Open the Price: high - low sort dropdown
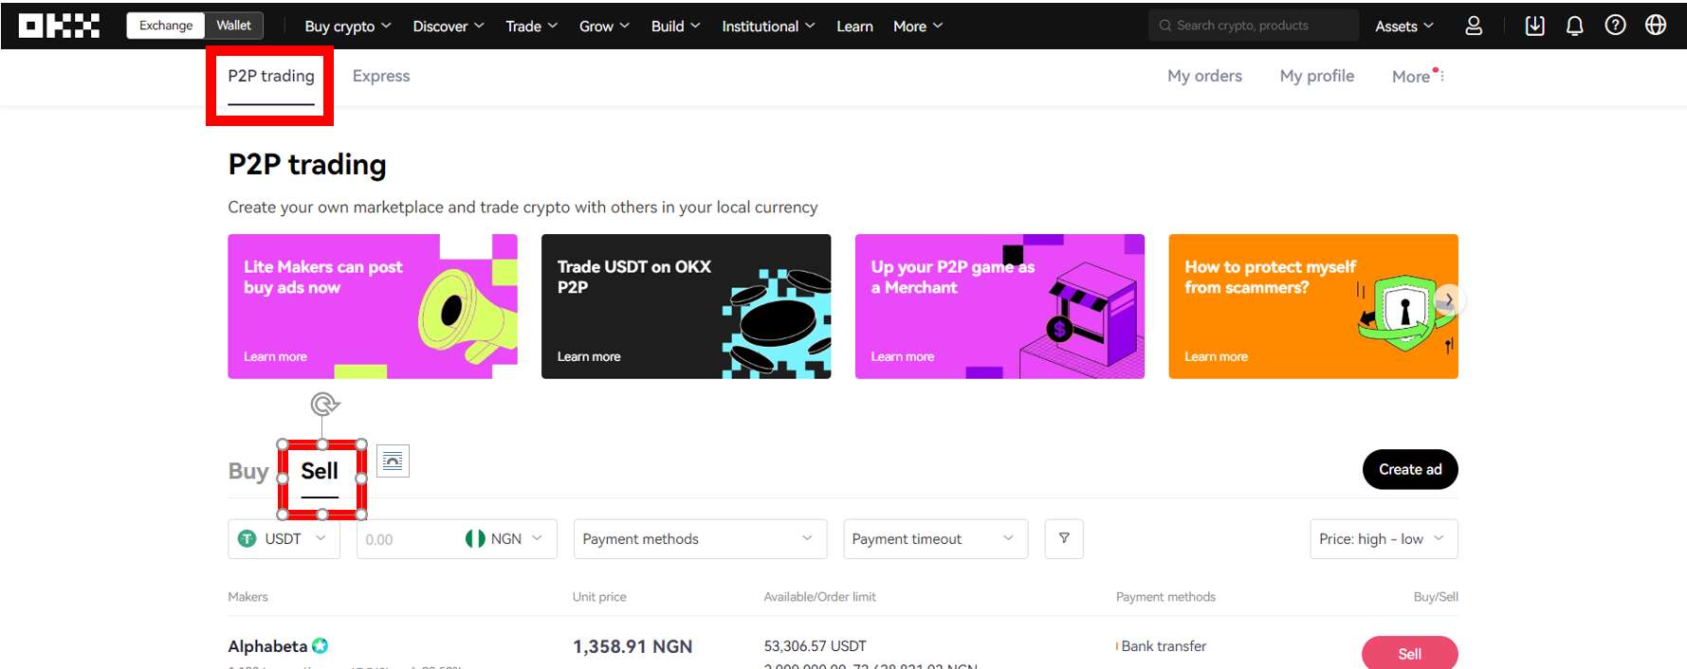The image size is (1687, 669). click(1384, 538)
